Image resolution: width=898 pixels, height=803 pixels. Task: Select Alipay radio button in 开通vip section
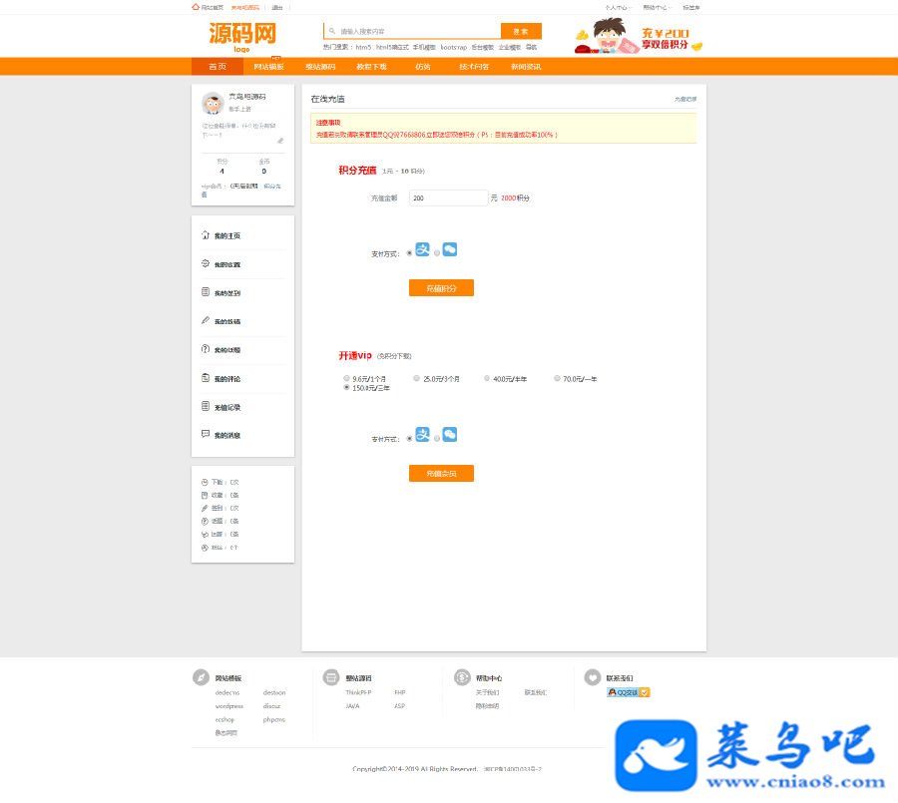pos(409,439)
